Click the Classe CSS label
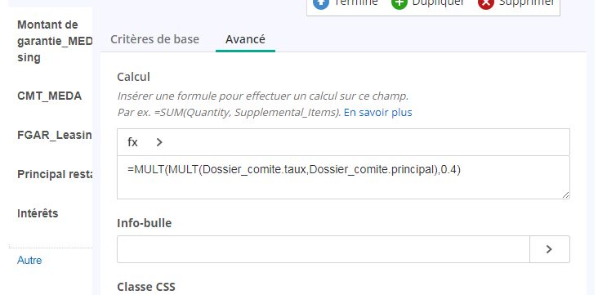 tap(146, 287)
